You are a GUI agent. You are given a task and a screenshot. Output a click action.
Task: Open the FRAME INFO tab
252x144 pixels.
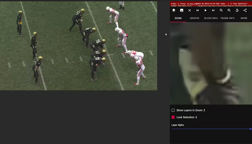tap(227, 18)
